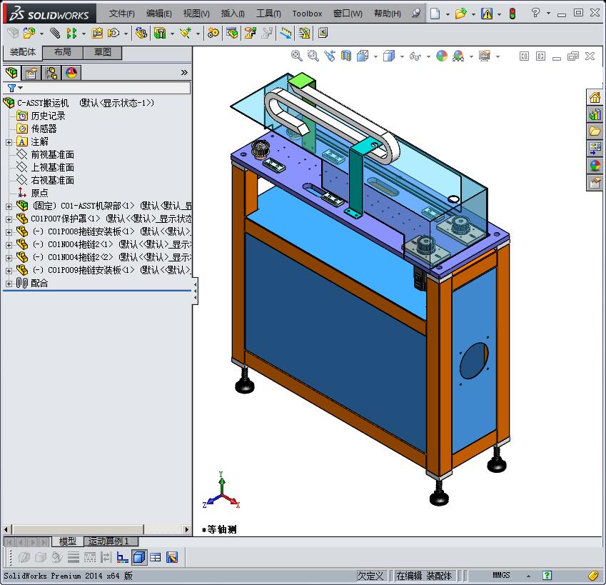
Task: Open the View Orientation dropdown arrow
Action: click(375, 56)
